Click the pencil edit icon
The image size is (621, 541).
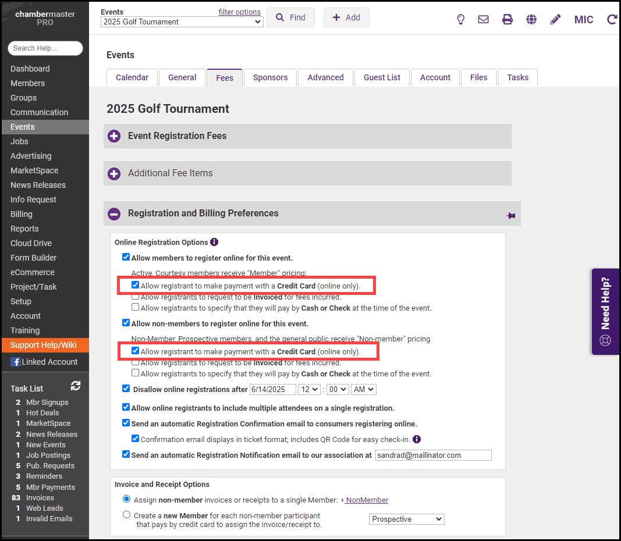tap(555, 19)
